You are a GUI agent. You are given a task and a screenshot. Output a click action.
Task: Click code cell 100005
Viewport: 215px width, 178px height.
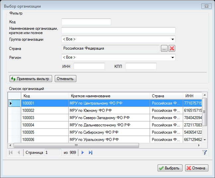[x=45, y=132]
